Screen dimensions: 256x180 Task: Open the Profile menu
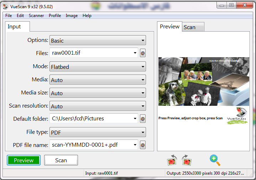(55, 16)
